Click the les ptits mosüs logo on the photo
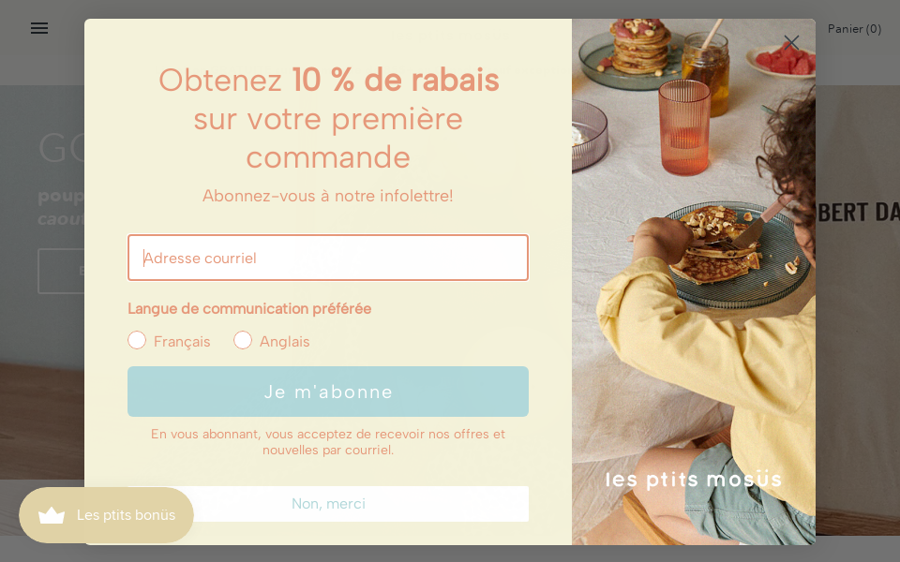 694,480
